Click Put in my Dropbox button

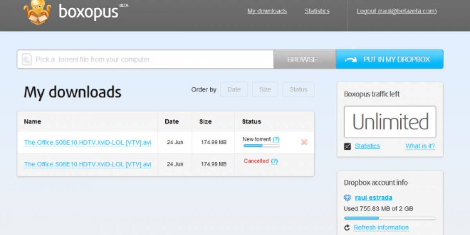point(390,60)
